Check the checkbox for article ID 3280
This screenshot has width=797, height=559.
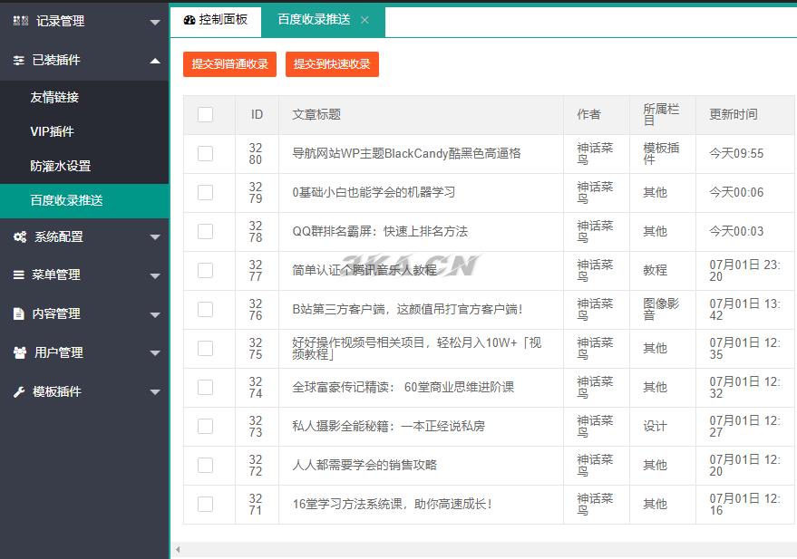coord(207,152)
